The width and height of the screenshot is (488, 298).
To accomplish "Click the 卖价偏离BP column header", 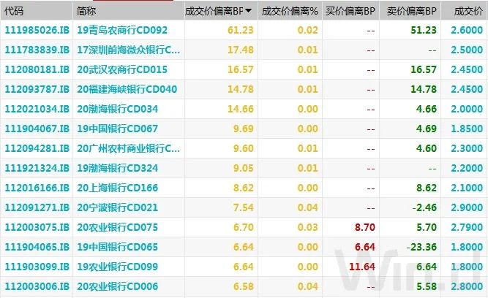I will [411, 11].
